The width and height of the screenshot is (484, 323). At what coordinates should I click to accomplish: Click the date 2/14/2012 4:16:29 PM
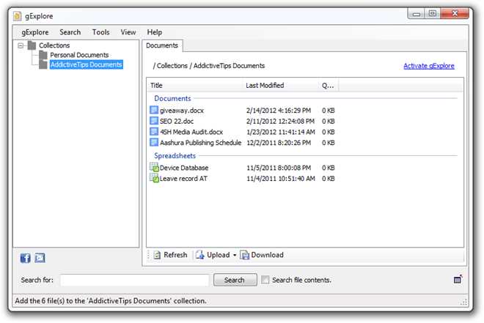tap(279, 111)
